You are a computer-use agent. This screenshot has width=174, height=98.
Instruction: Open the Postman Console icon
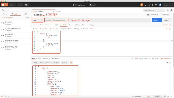coord(9,96)
